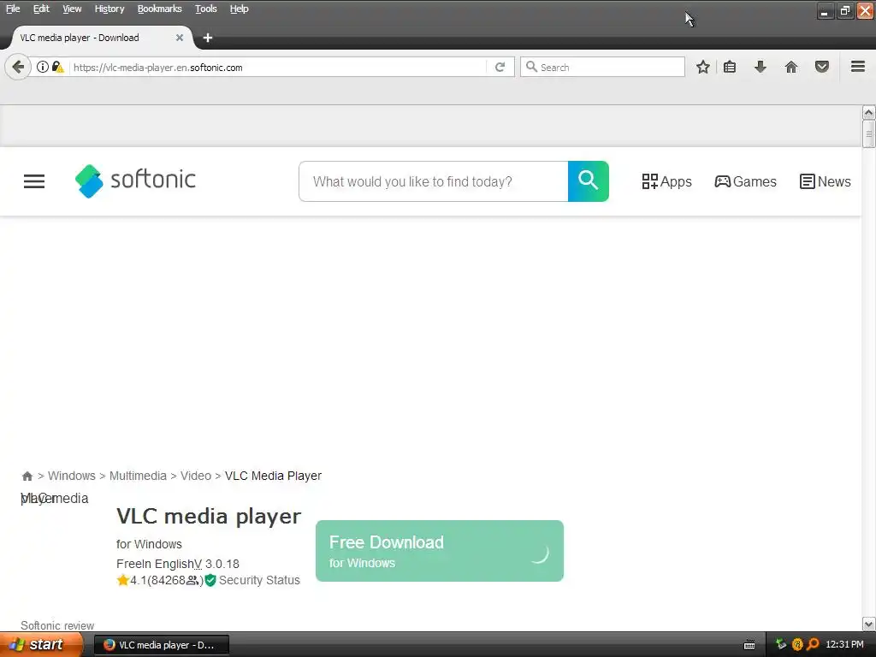Open the History menu
876x657 pixels.
[109, 9]
